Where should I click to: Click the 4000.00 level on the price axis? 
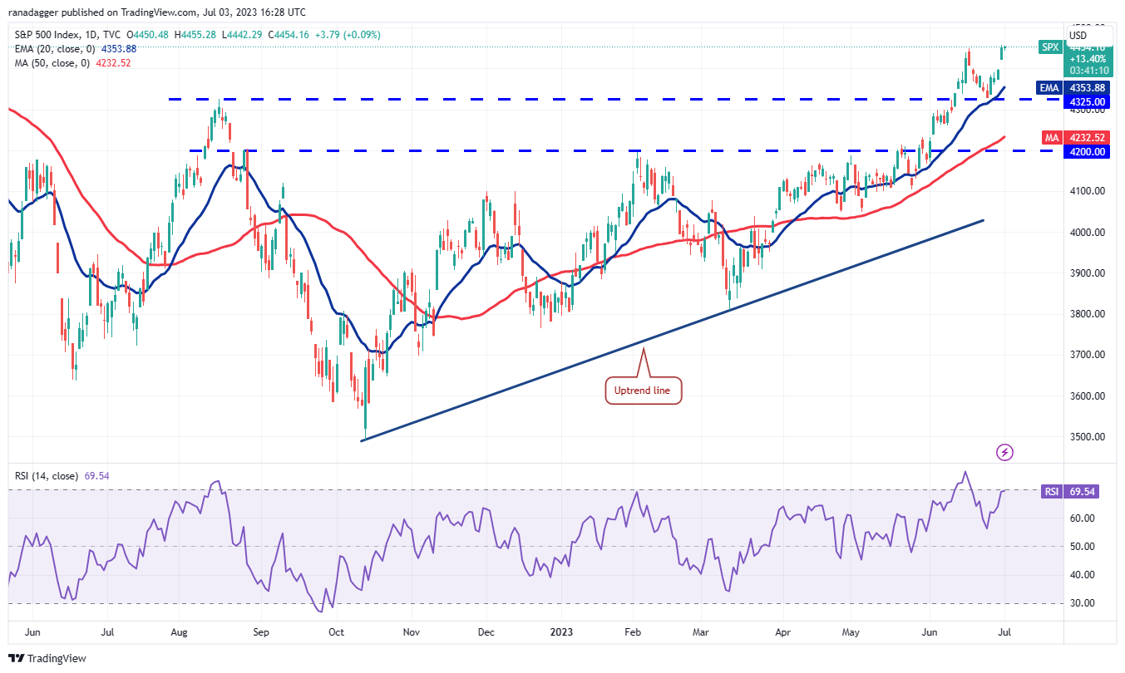pos(1087,233)
